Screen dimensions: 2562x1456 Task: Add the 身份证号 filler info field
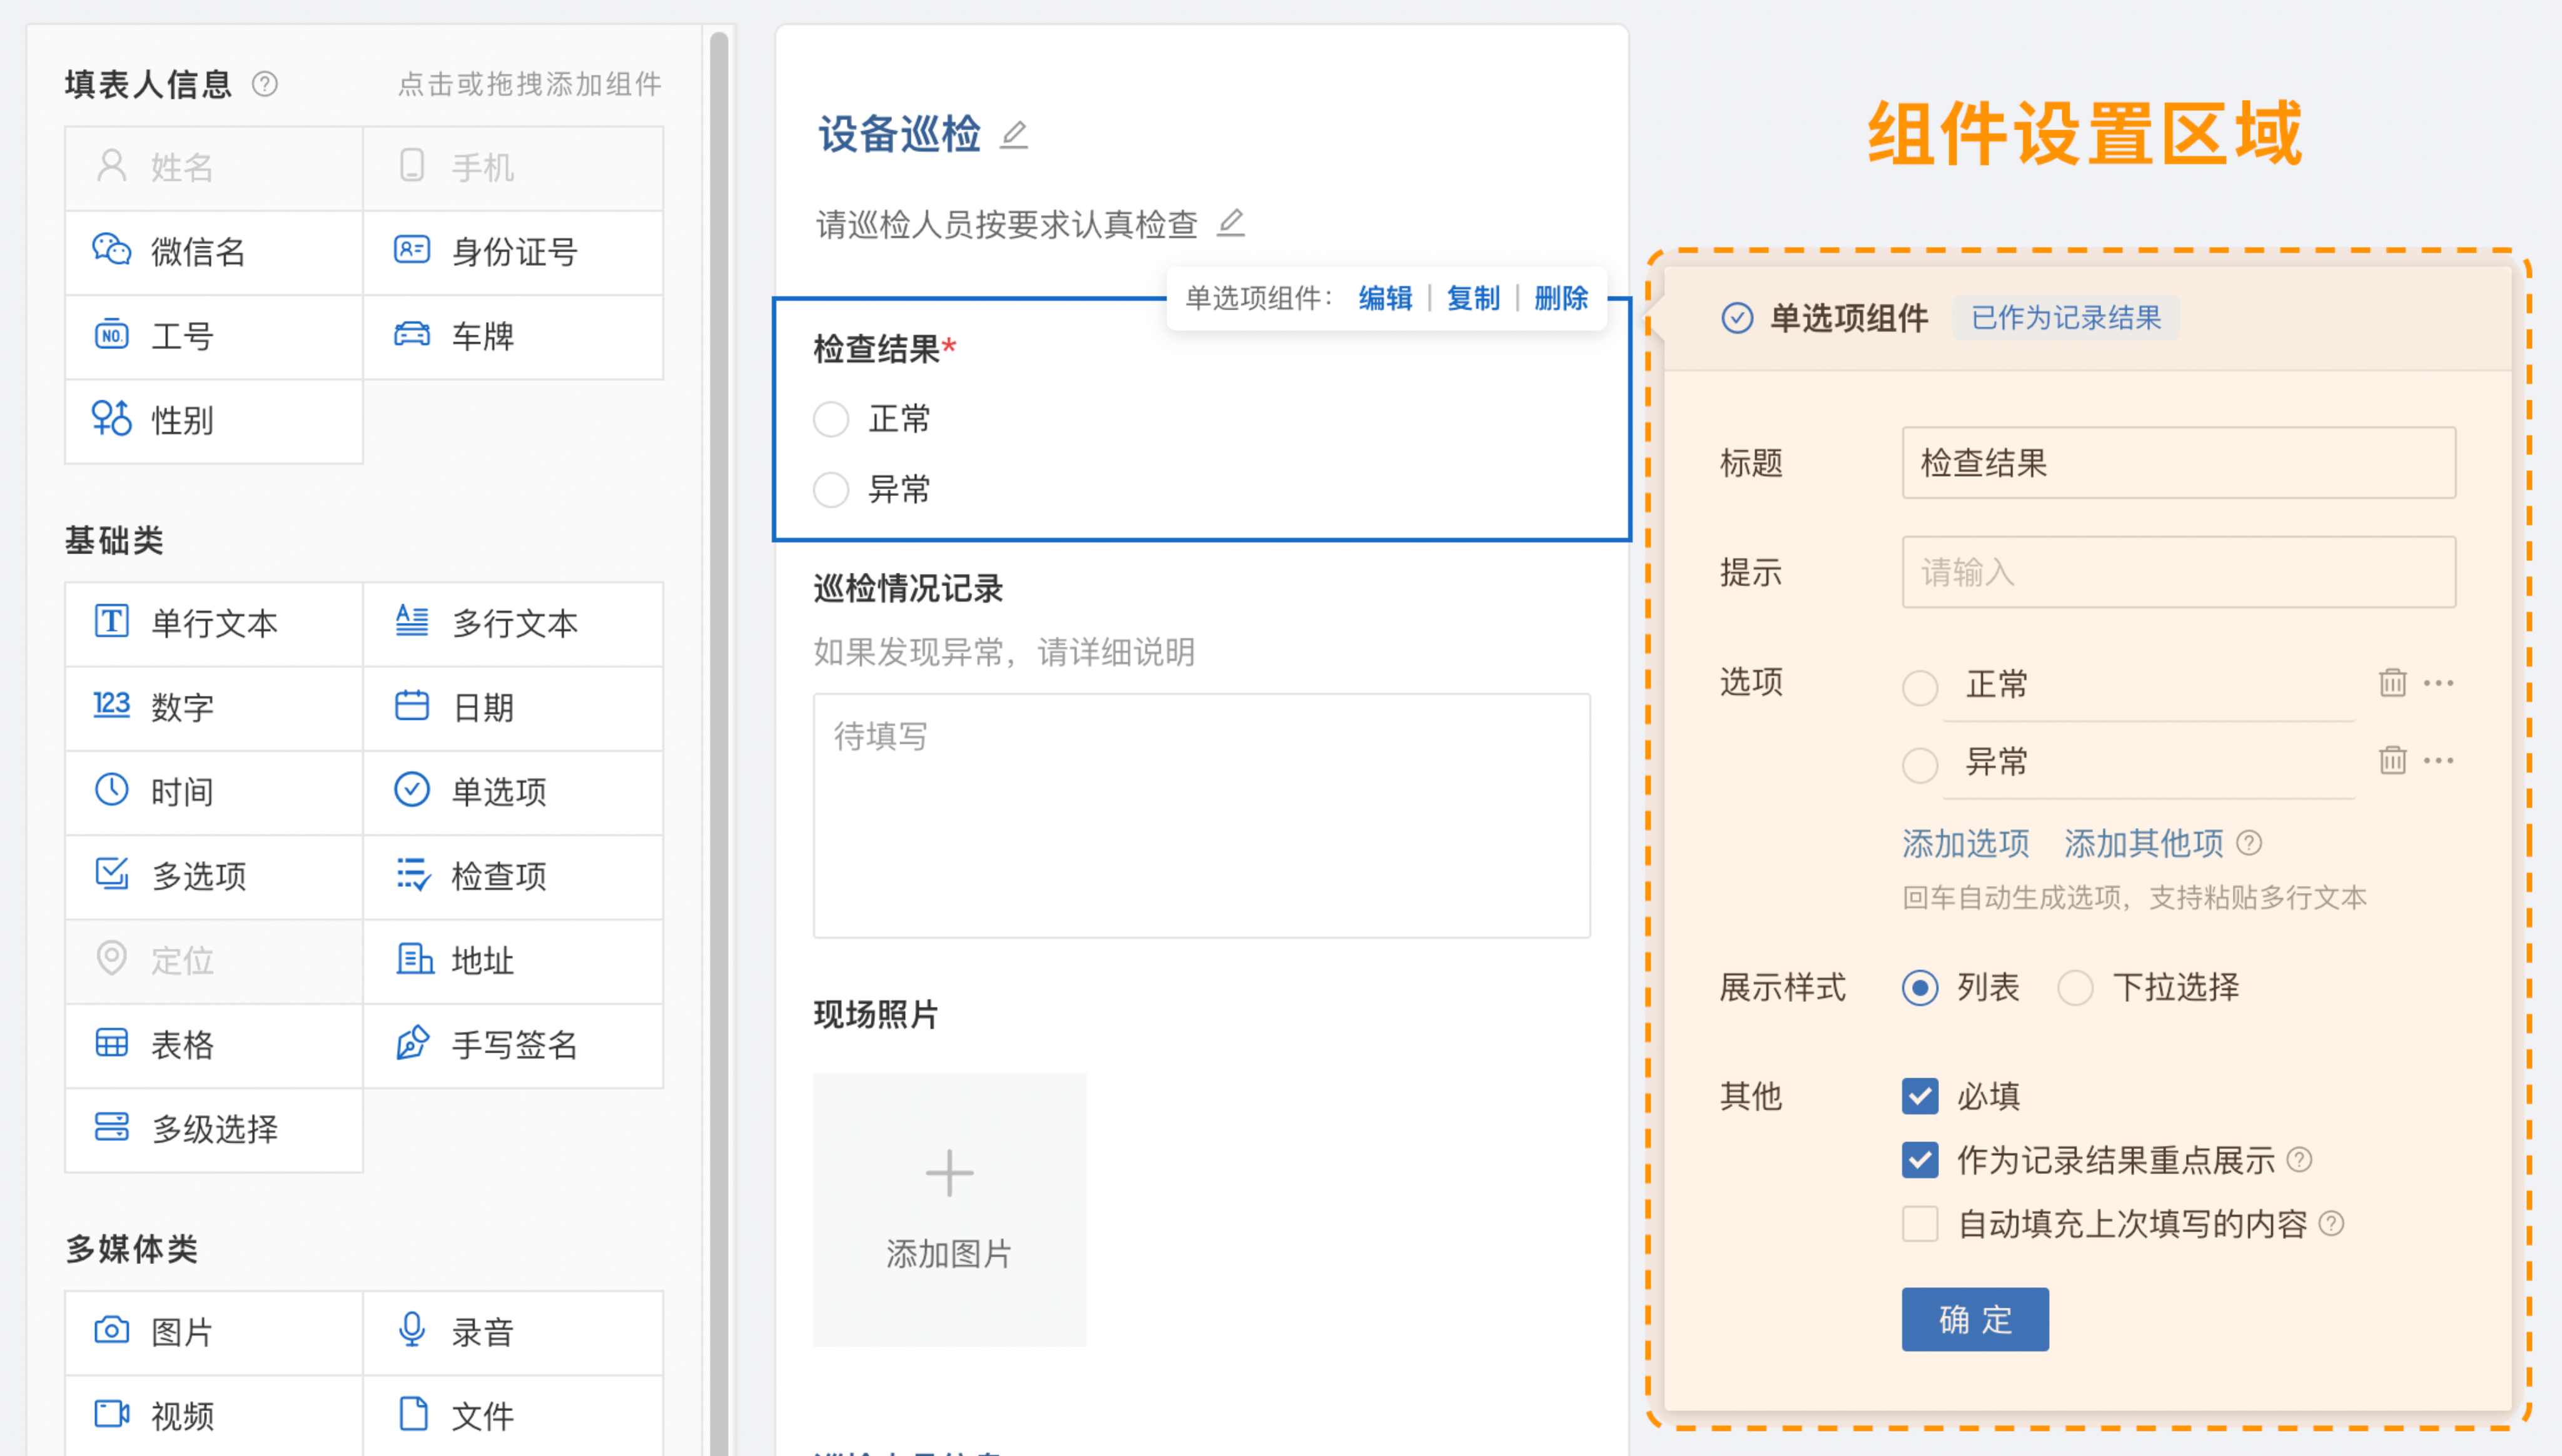513,253
